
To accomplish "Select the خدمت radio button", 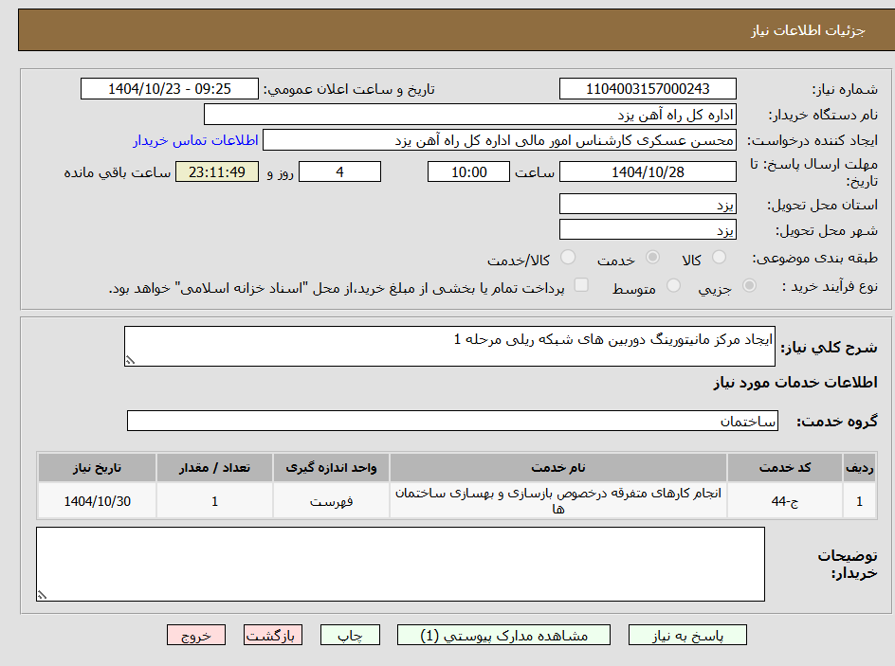I will tap(652, 258).
